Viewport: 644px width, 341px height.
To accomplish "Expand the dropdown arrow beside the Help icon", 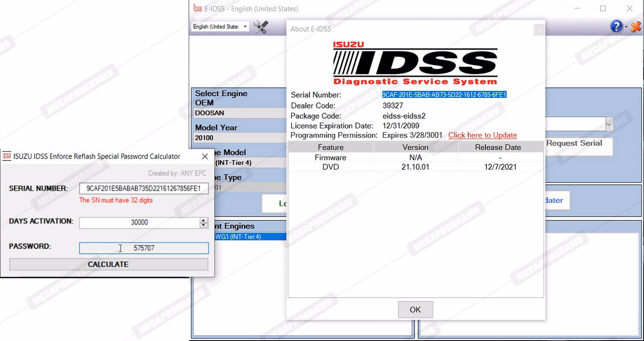I will tap(626, 27).
